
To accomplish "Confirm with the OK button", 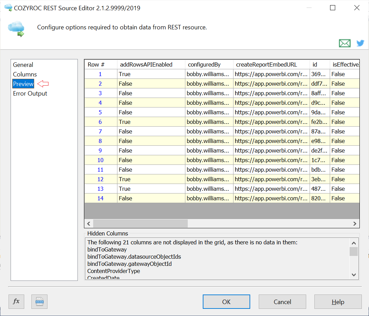I will (226, 302).
